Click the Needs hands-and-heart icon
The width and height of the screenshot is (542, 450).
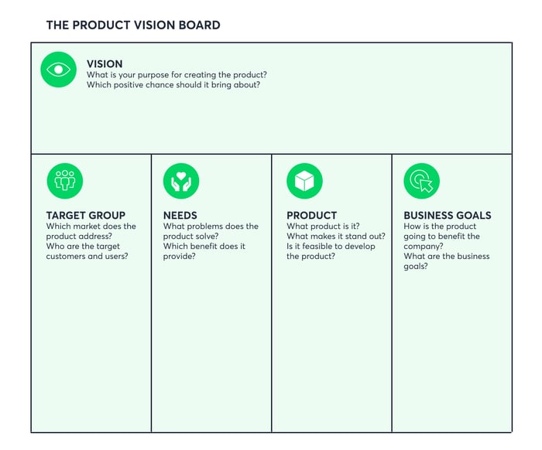click(181, 181)
